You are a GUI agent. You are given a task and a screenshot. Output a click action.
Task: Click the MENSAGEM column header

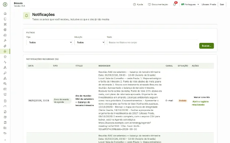click(x=104, y=66)
